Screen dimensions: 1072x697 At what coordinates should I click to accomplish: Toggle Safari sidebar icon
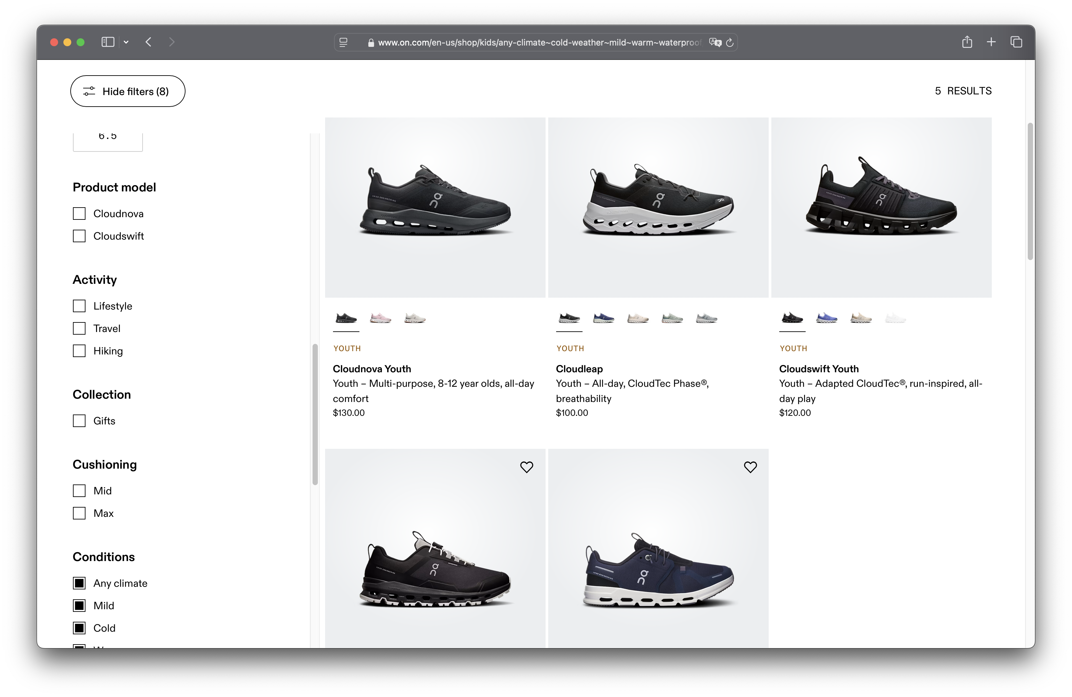pos(108,42)
